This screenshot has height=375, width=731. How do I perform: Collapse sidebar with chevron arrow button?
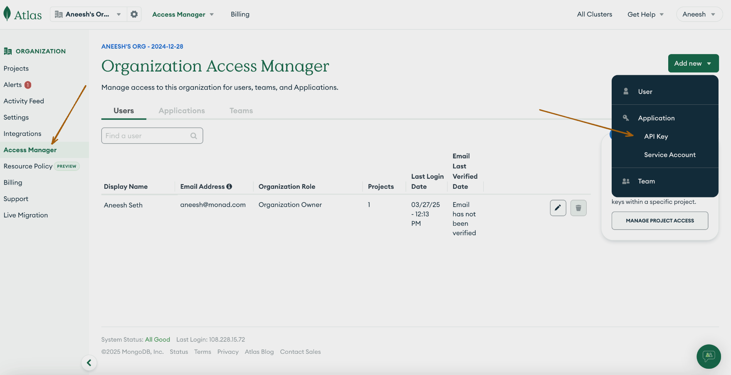(89, 363)
